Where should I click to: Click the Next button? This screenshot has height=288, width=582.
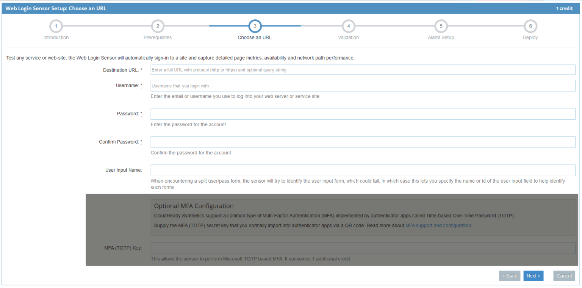[533, 275]
